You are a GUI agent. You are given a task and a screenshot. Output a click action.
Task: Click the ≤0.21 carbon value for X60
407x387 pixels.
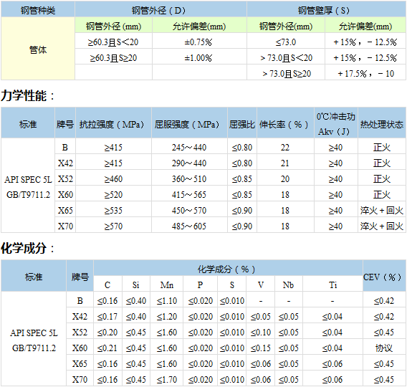[x=107, y=348]
